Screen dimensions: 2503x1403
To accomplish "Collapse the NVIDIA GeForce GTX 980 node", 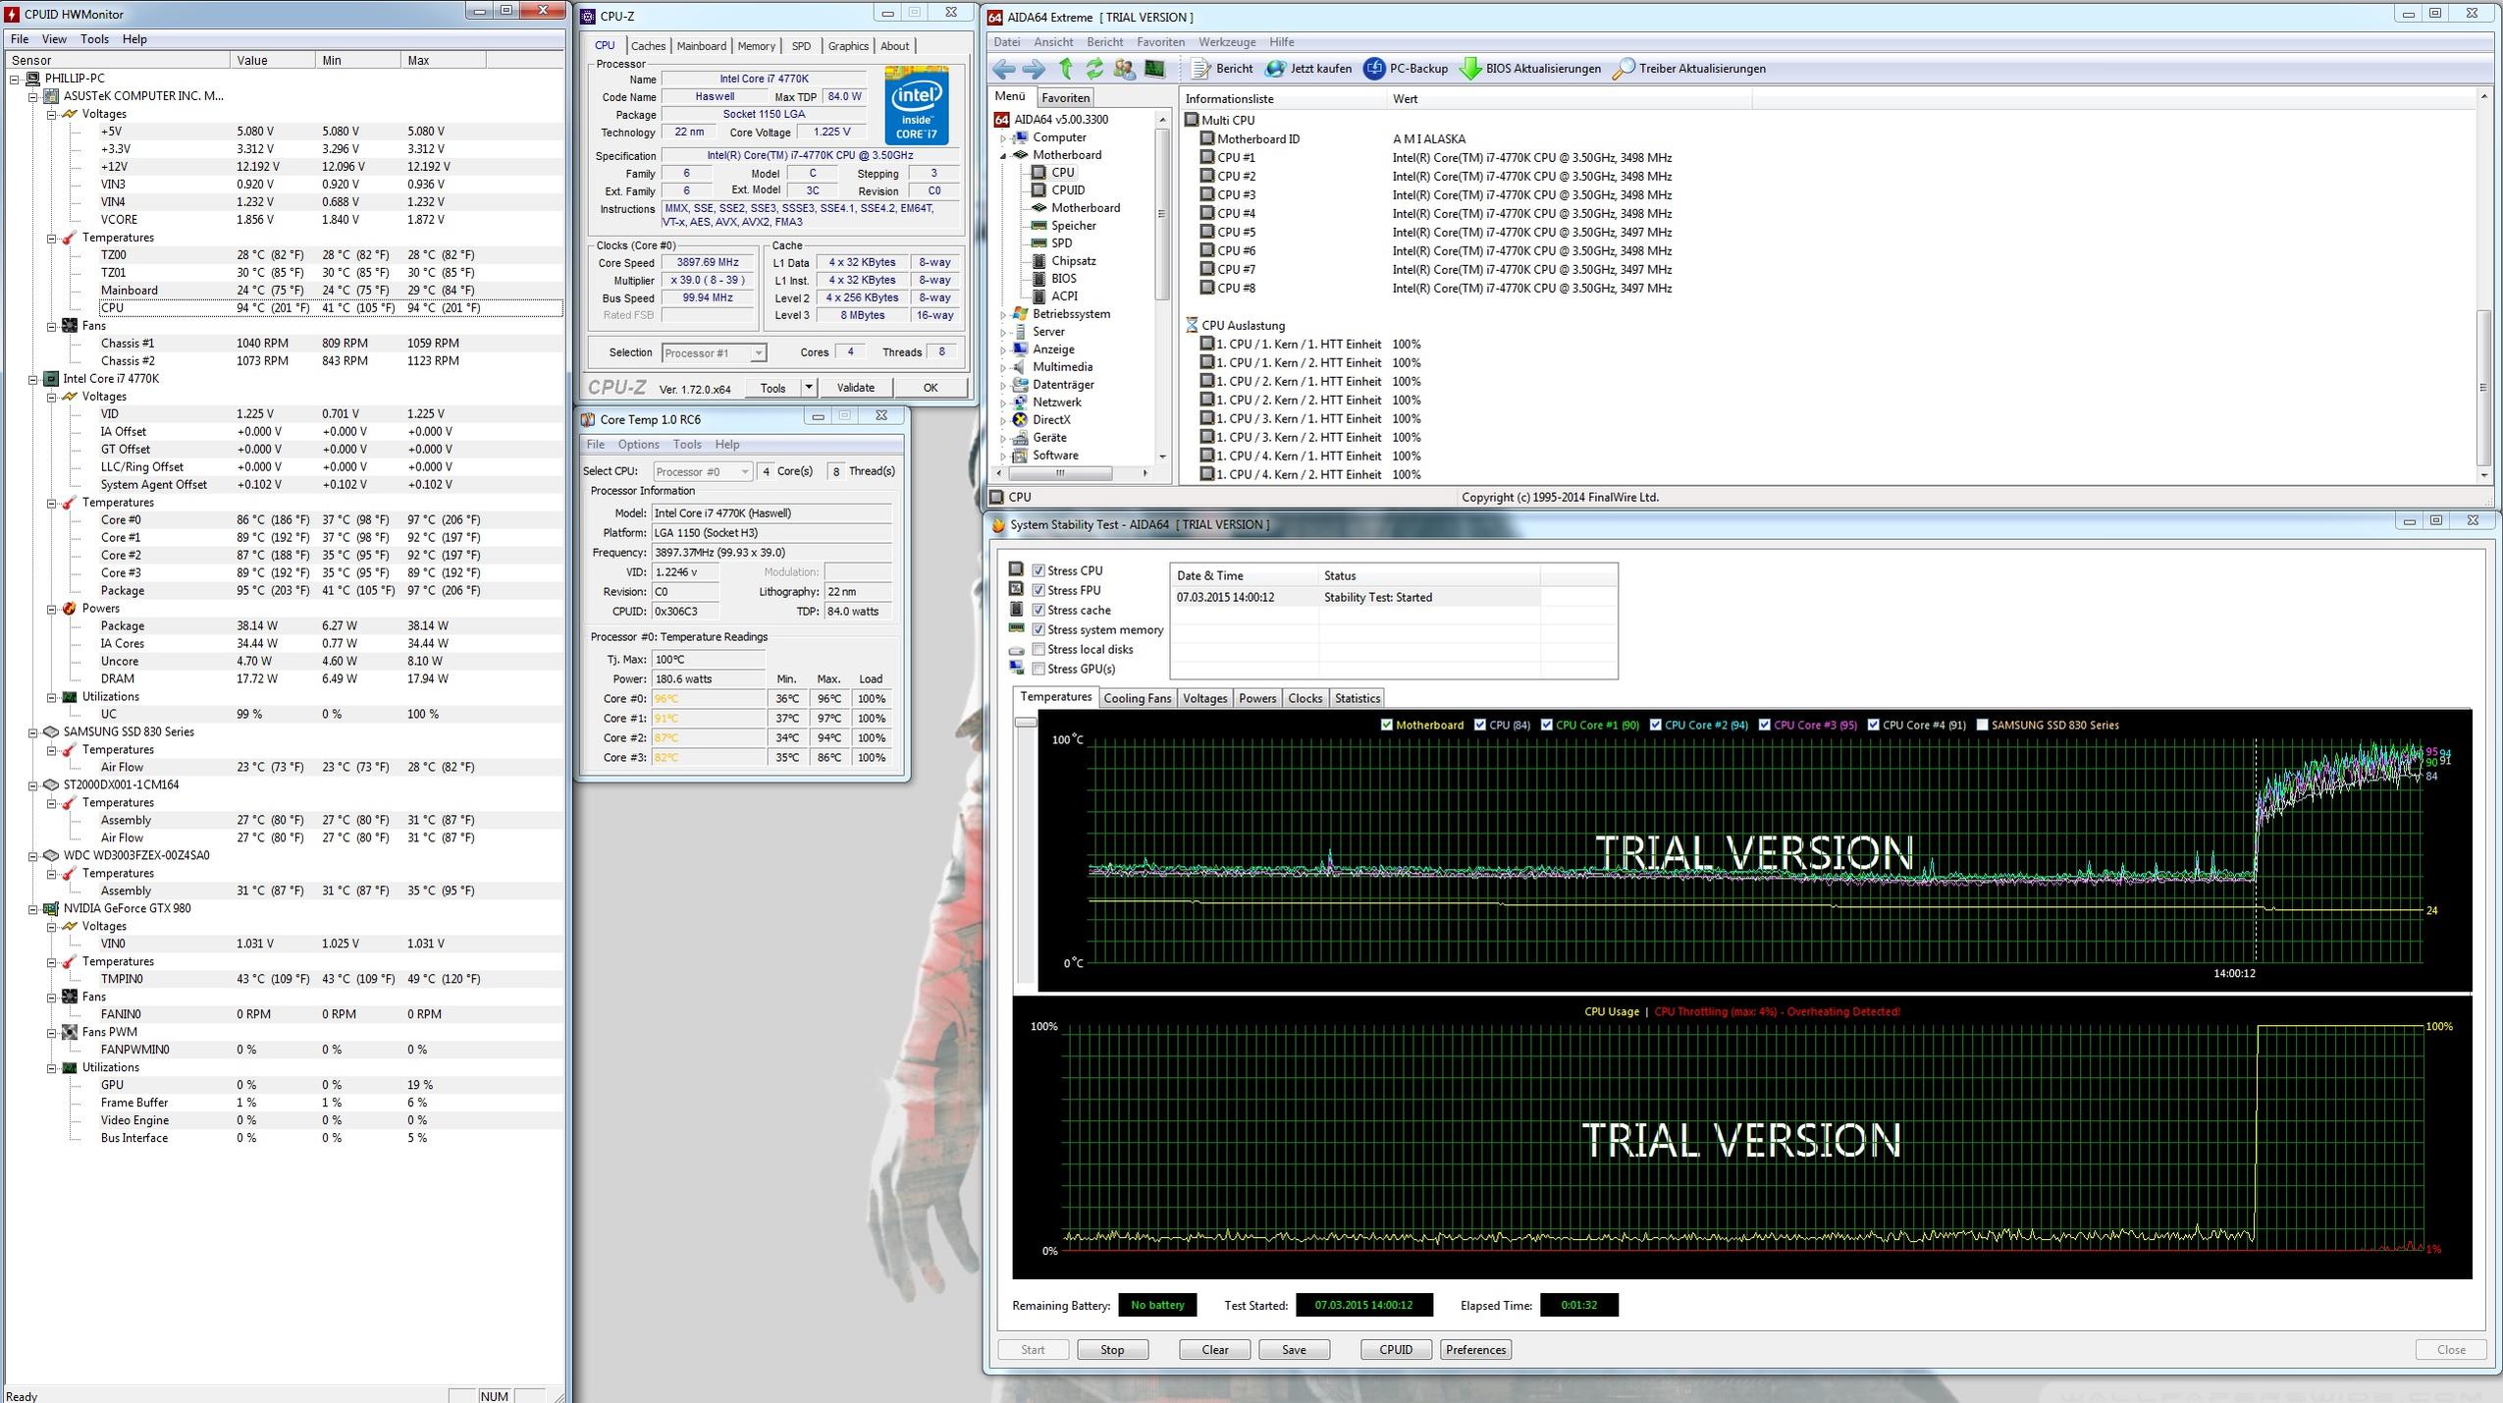I will tap(33, 909).
